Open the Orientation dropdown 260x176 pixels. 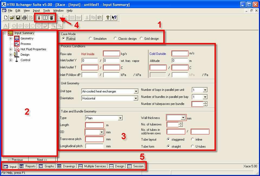click(x=136, y=98)
